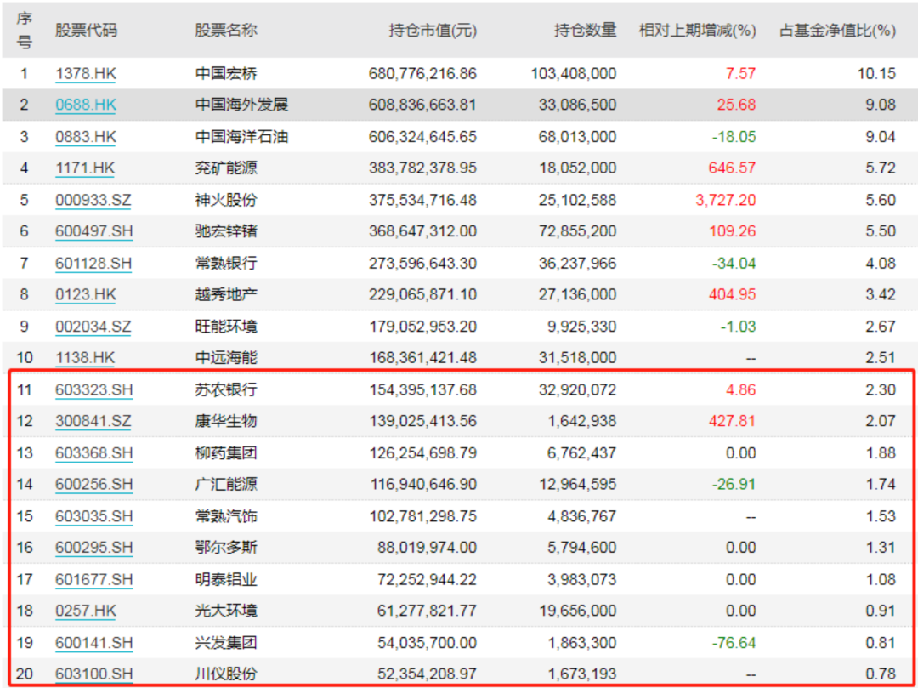The width and height of the screenshot is (918, 688).
Task: Open stock code link 1378.HK
Action: (x=86, y=74)
